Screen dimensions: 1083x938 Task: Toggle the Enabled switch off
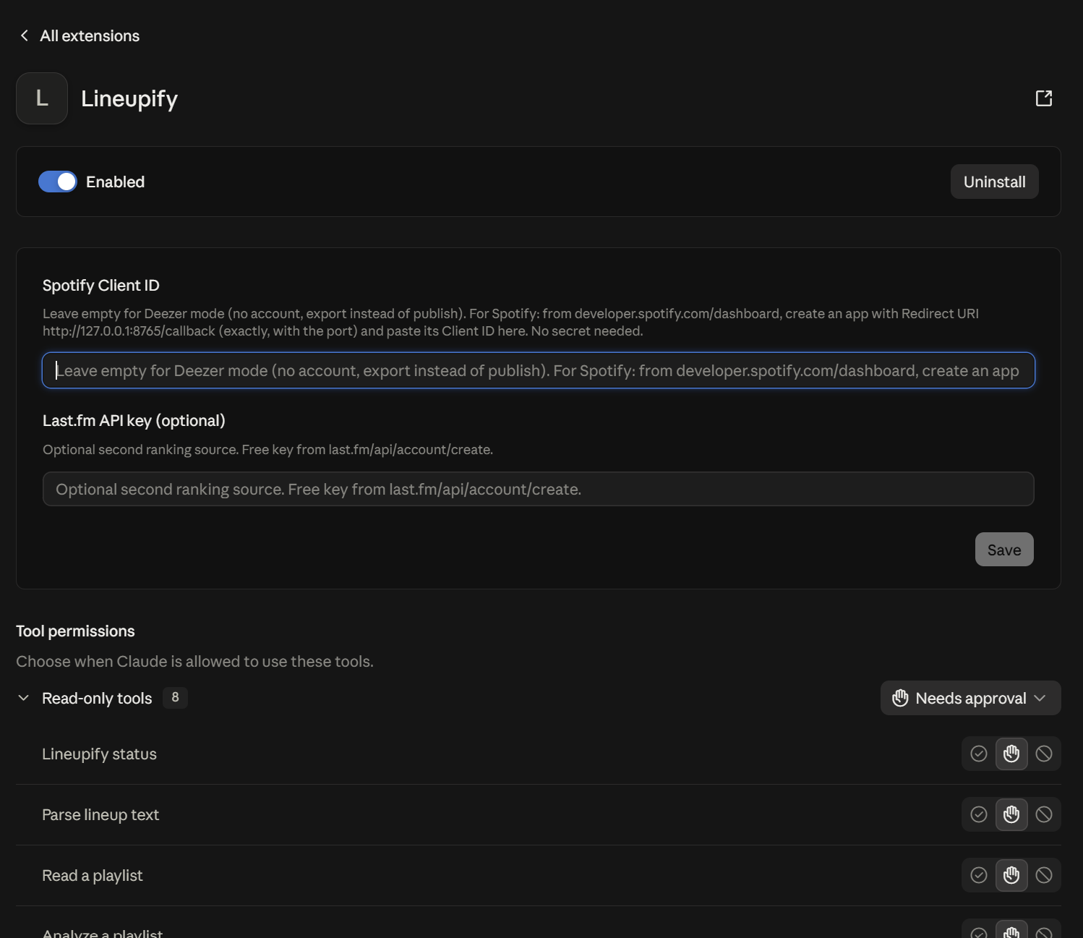pyautogui.click(x=58, y=182)
